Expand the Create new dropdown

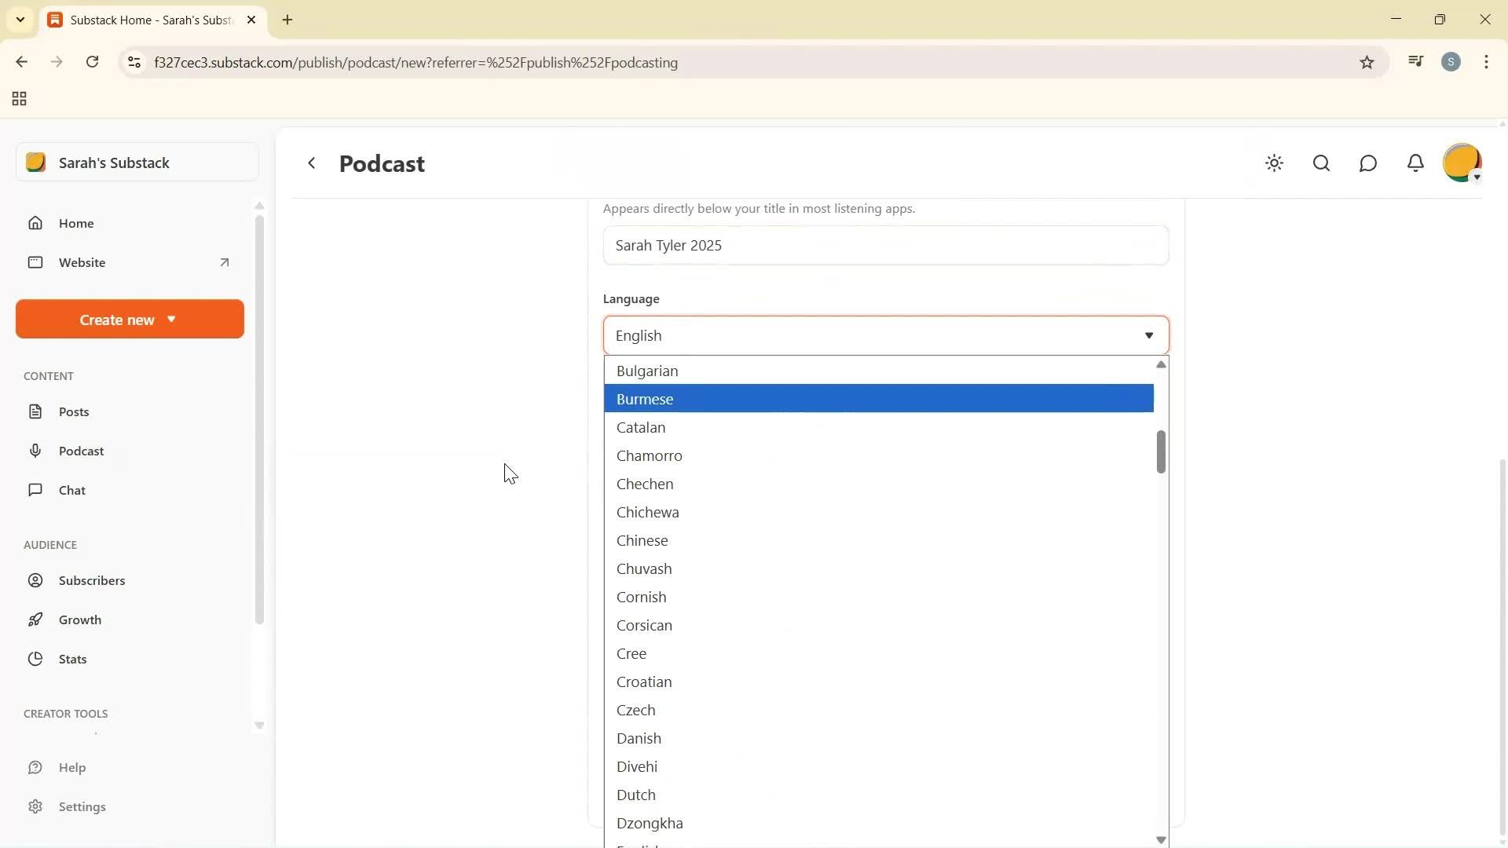[129, 319]
